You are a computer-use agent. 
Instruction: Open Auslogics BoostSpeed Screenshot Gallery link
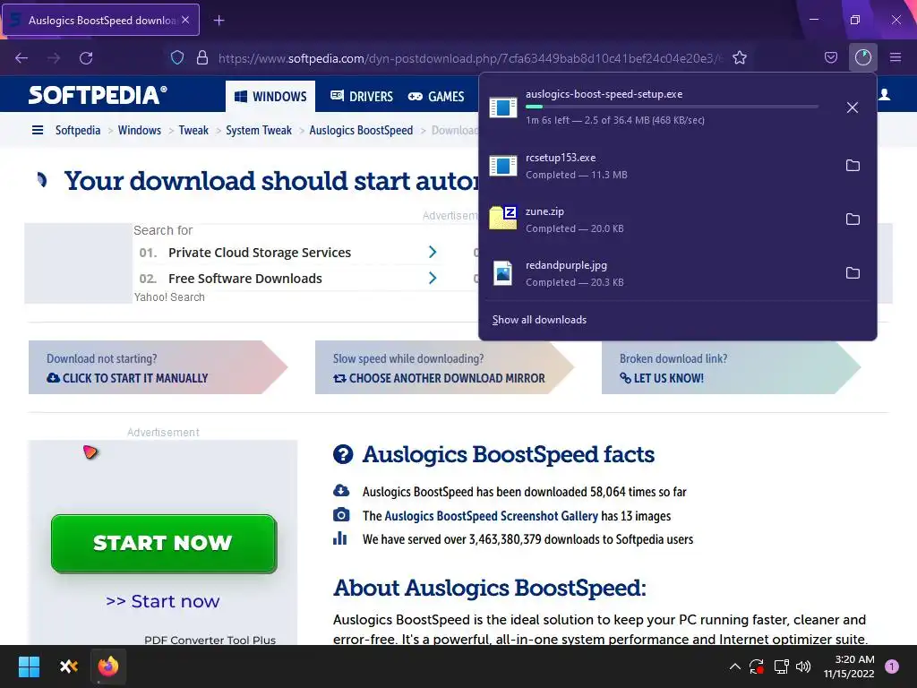(492, 515)
